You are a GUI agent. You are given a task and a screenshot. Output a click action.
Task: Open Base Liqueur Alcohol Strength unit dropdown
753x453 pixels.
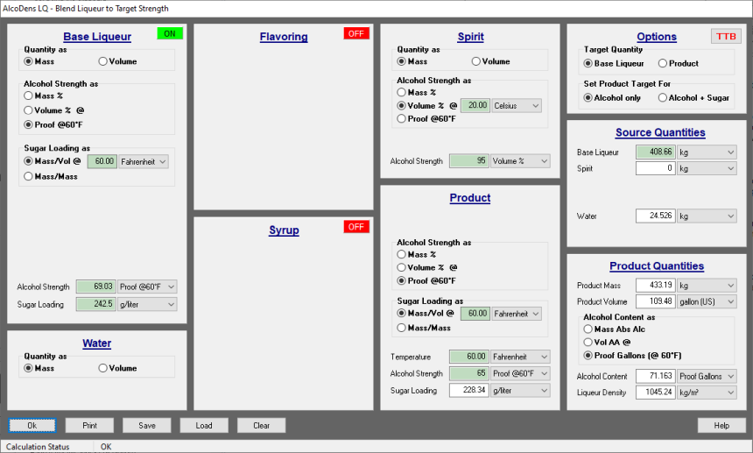[147, 287]
